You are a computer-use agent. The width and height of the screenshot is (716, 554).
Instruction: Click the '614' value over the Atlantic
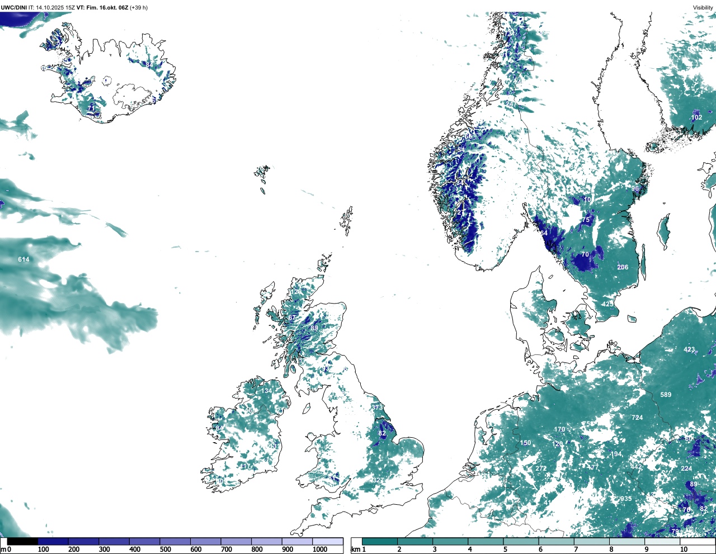pyautogui.click(x=23, y=259)
